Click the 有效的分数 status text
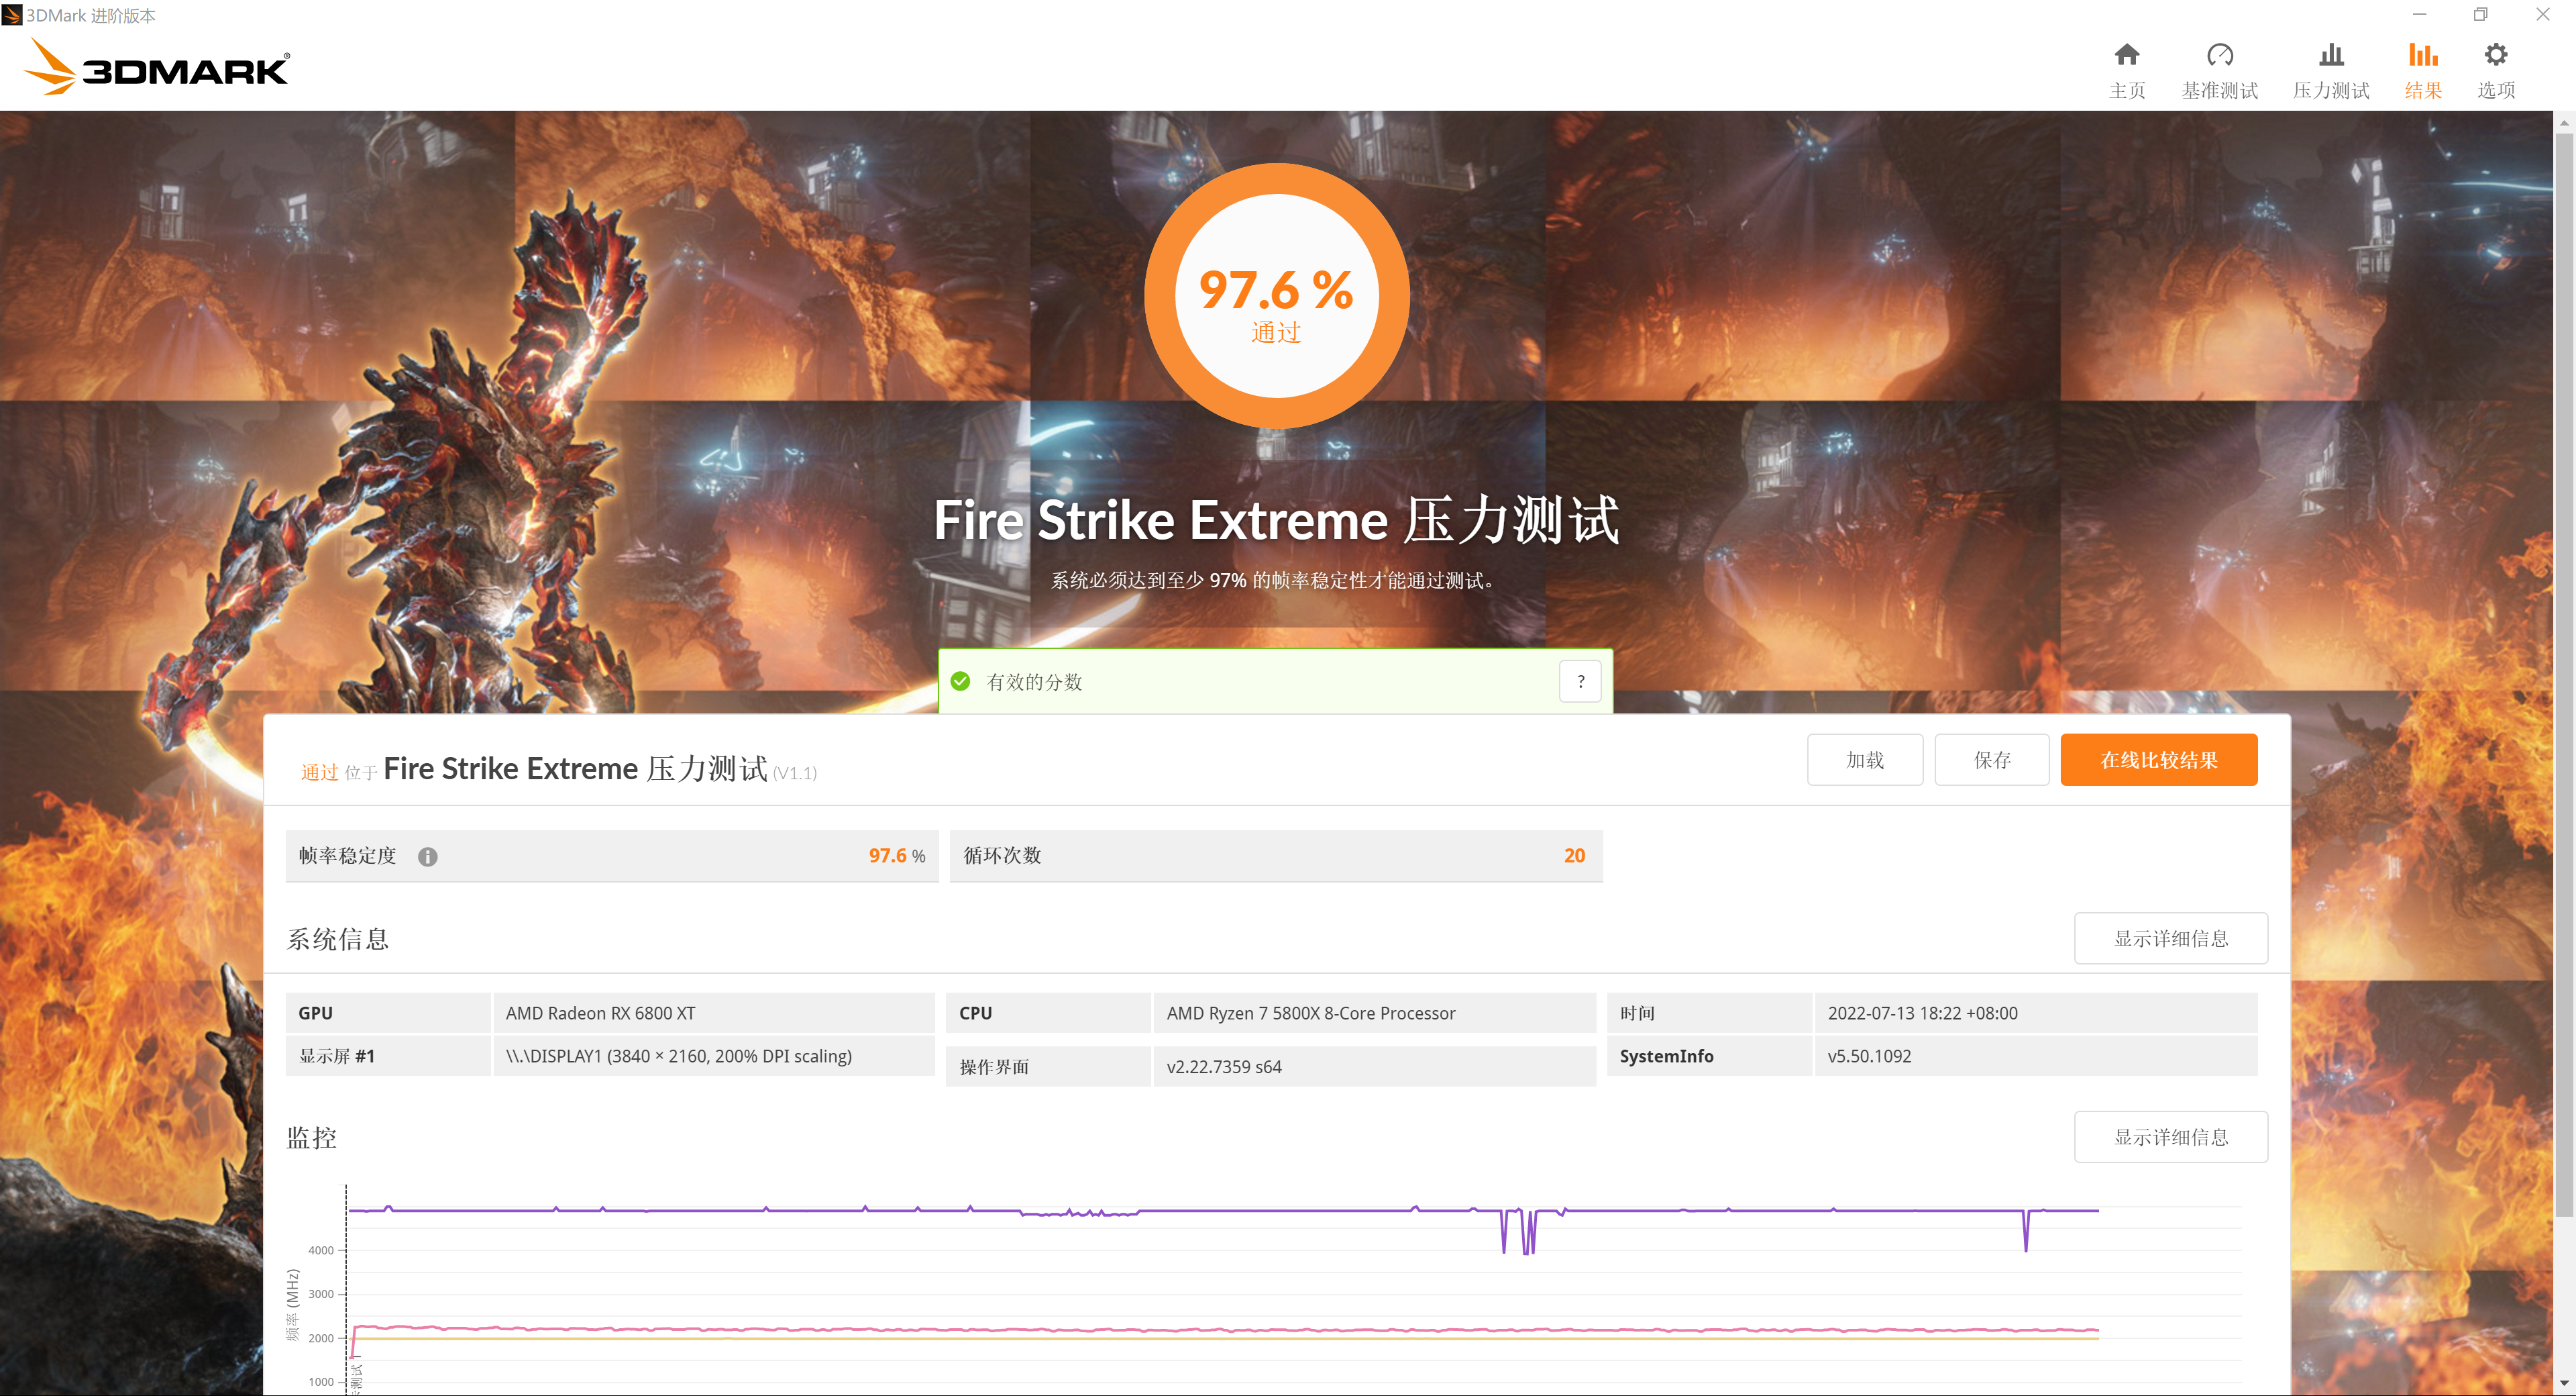 1034,681
